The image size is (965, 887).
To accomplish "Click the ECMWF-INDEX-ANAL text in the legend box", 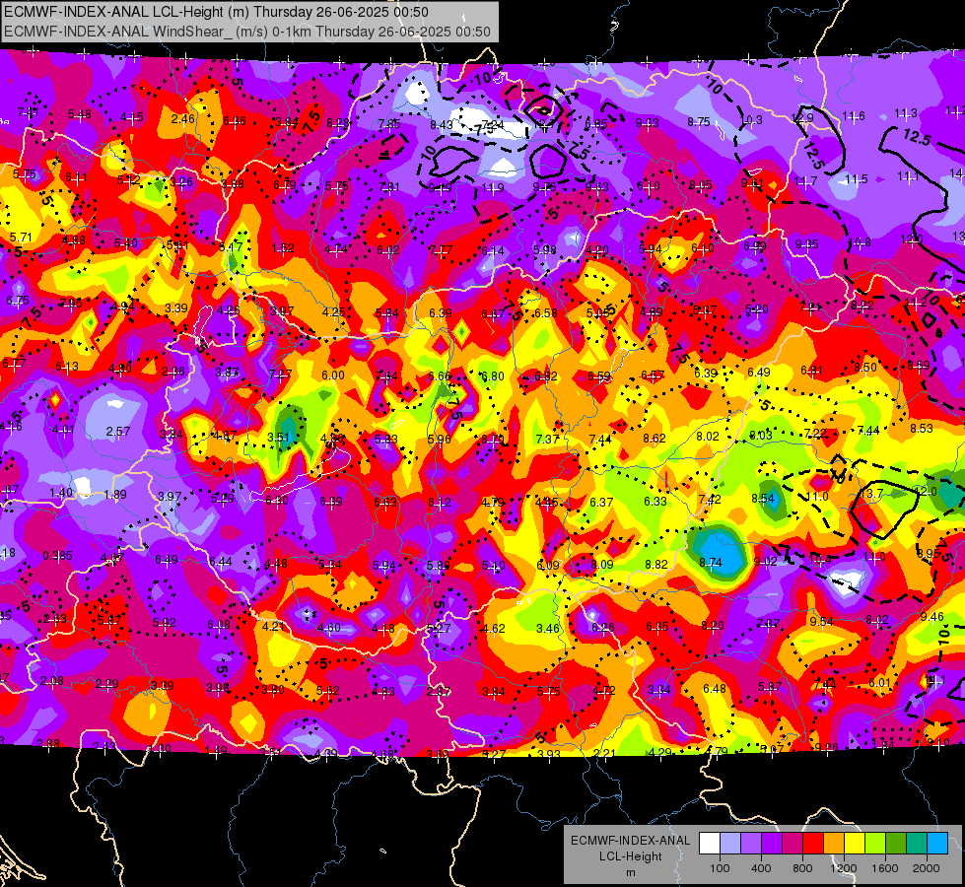I will click(630, 841).
